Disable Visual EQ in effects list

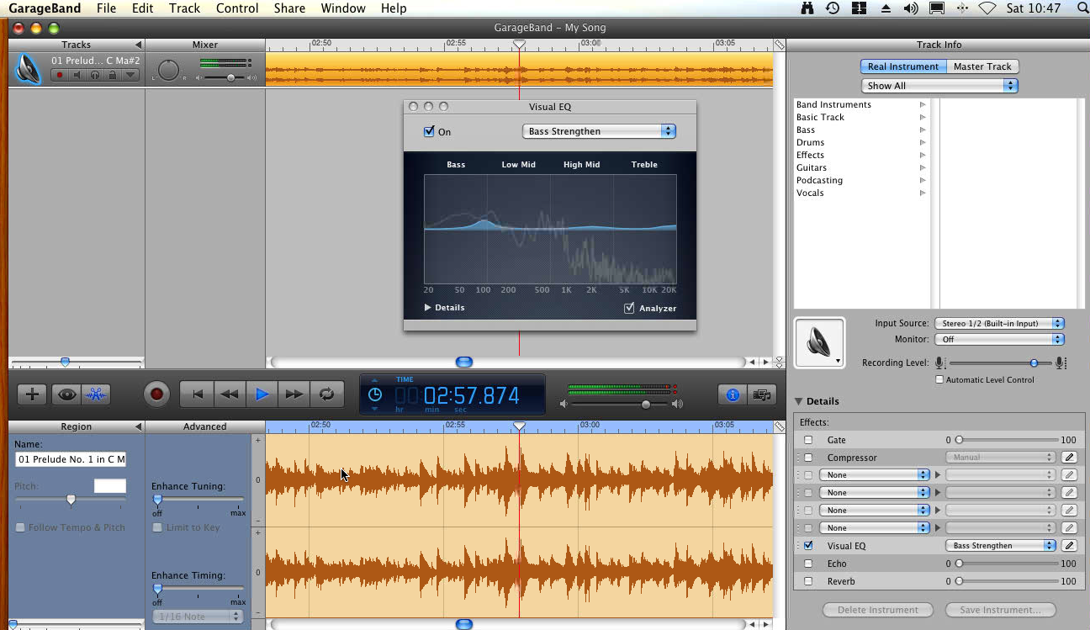(808, 546)
